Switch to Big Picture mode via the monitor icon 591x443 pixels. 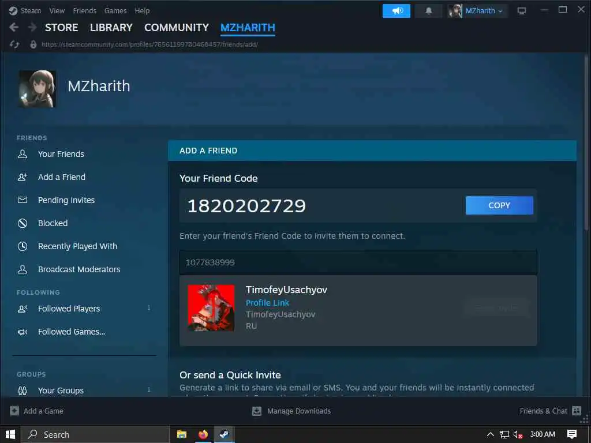522,10
